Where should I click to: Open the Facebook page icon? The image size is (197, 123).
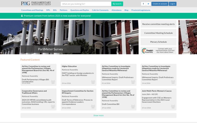click(x=143, y=4)
